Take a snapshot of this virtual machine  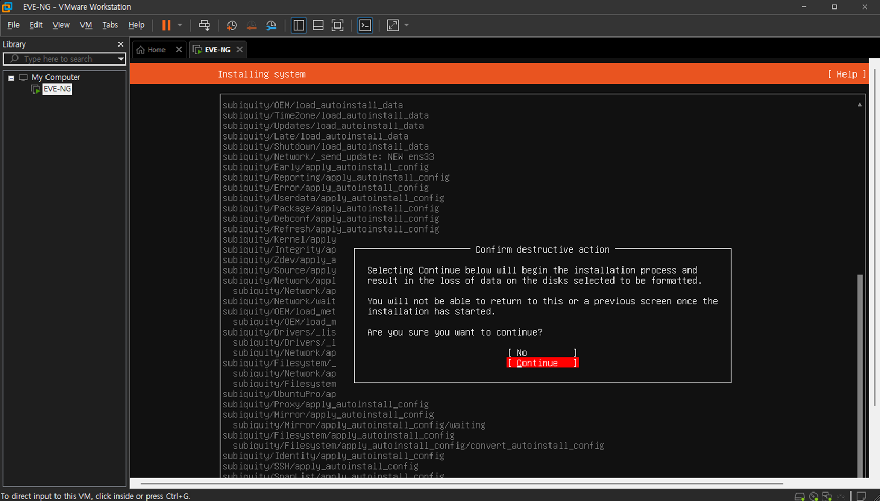pyautogui.click(x=232, y=25)
